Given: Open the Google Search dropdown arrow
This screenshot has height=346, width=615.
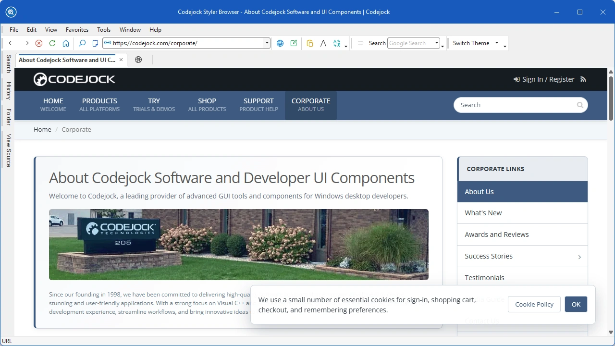Looking at the screenshot, I should pos(437,43).
